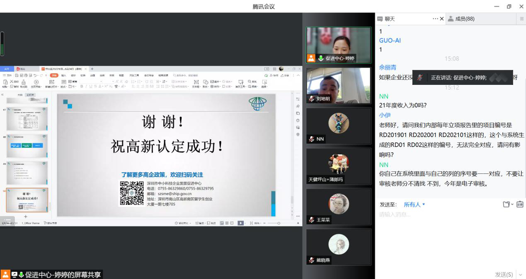This screenshot has height=279, width=526.
Task: Click the green audio level meter at left edge
Action: pyautogui.click(x=2, y=44)
